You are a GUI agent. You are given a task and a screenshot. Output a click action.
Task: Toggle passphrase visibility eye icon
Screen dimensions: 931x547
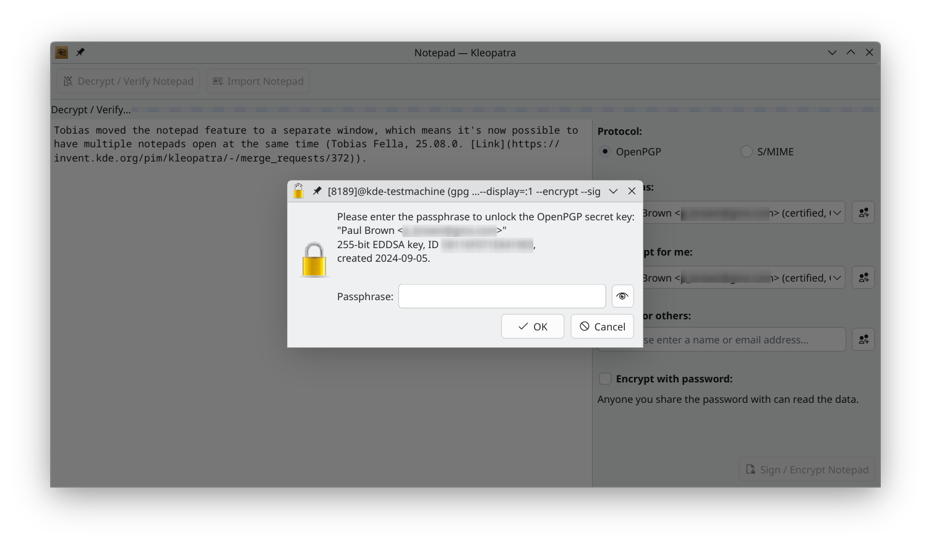pos(622,296)
